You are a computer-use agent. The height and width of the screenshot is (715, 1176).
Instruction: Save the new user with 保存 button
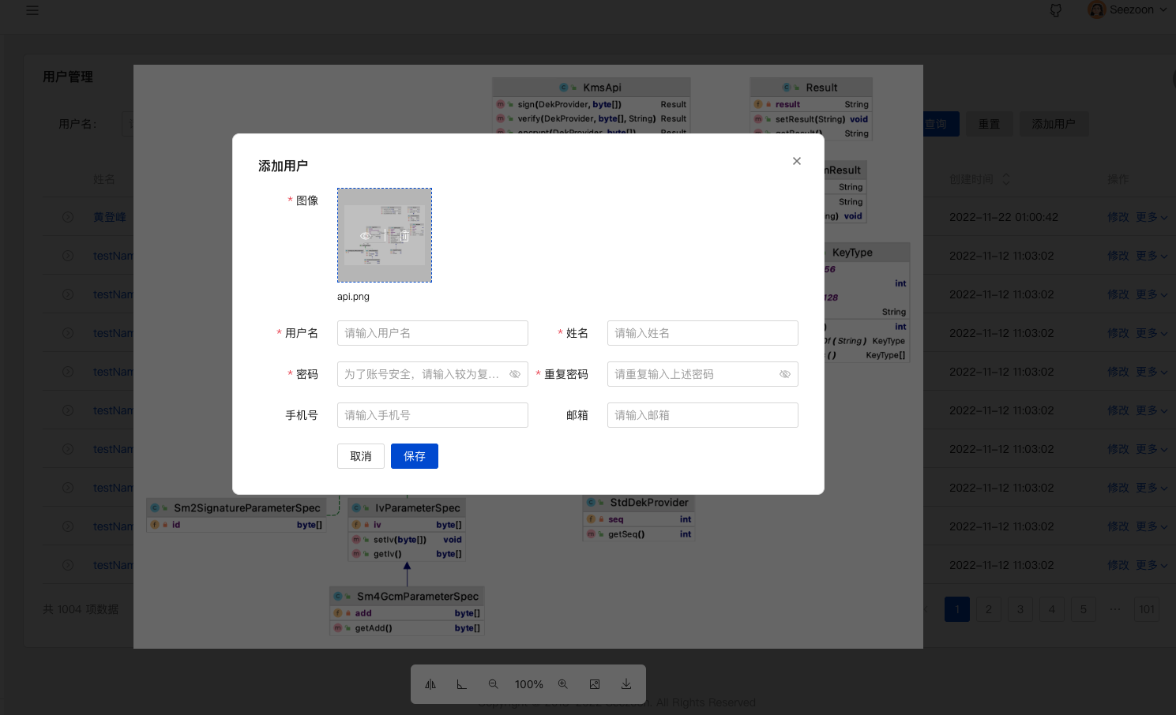point(414,456)
